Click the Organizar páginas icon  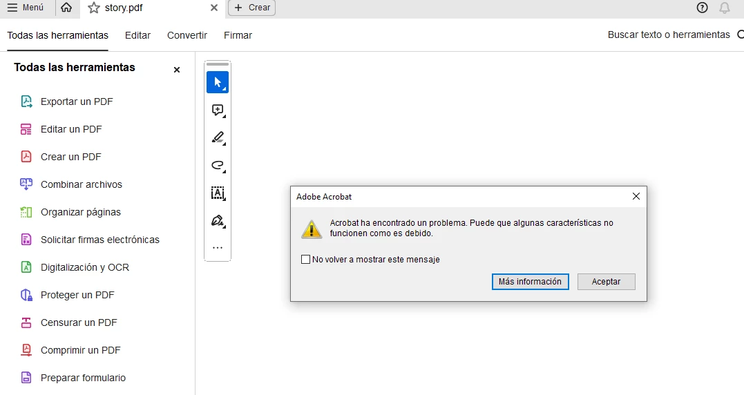pos(26,212)
